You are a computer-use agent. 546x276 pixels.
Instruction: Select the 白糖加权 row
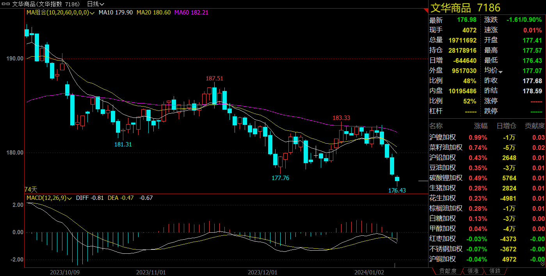coord(487,219)
